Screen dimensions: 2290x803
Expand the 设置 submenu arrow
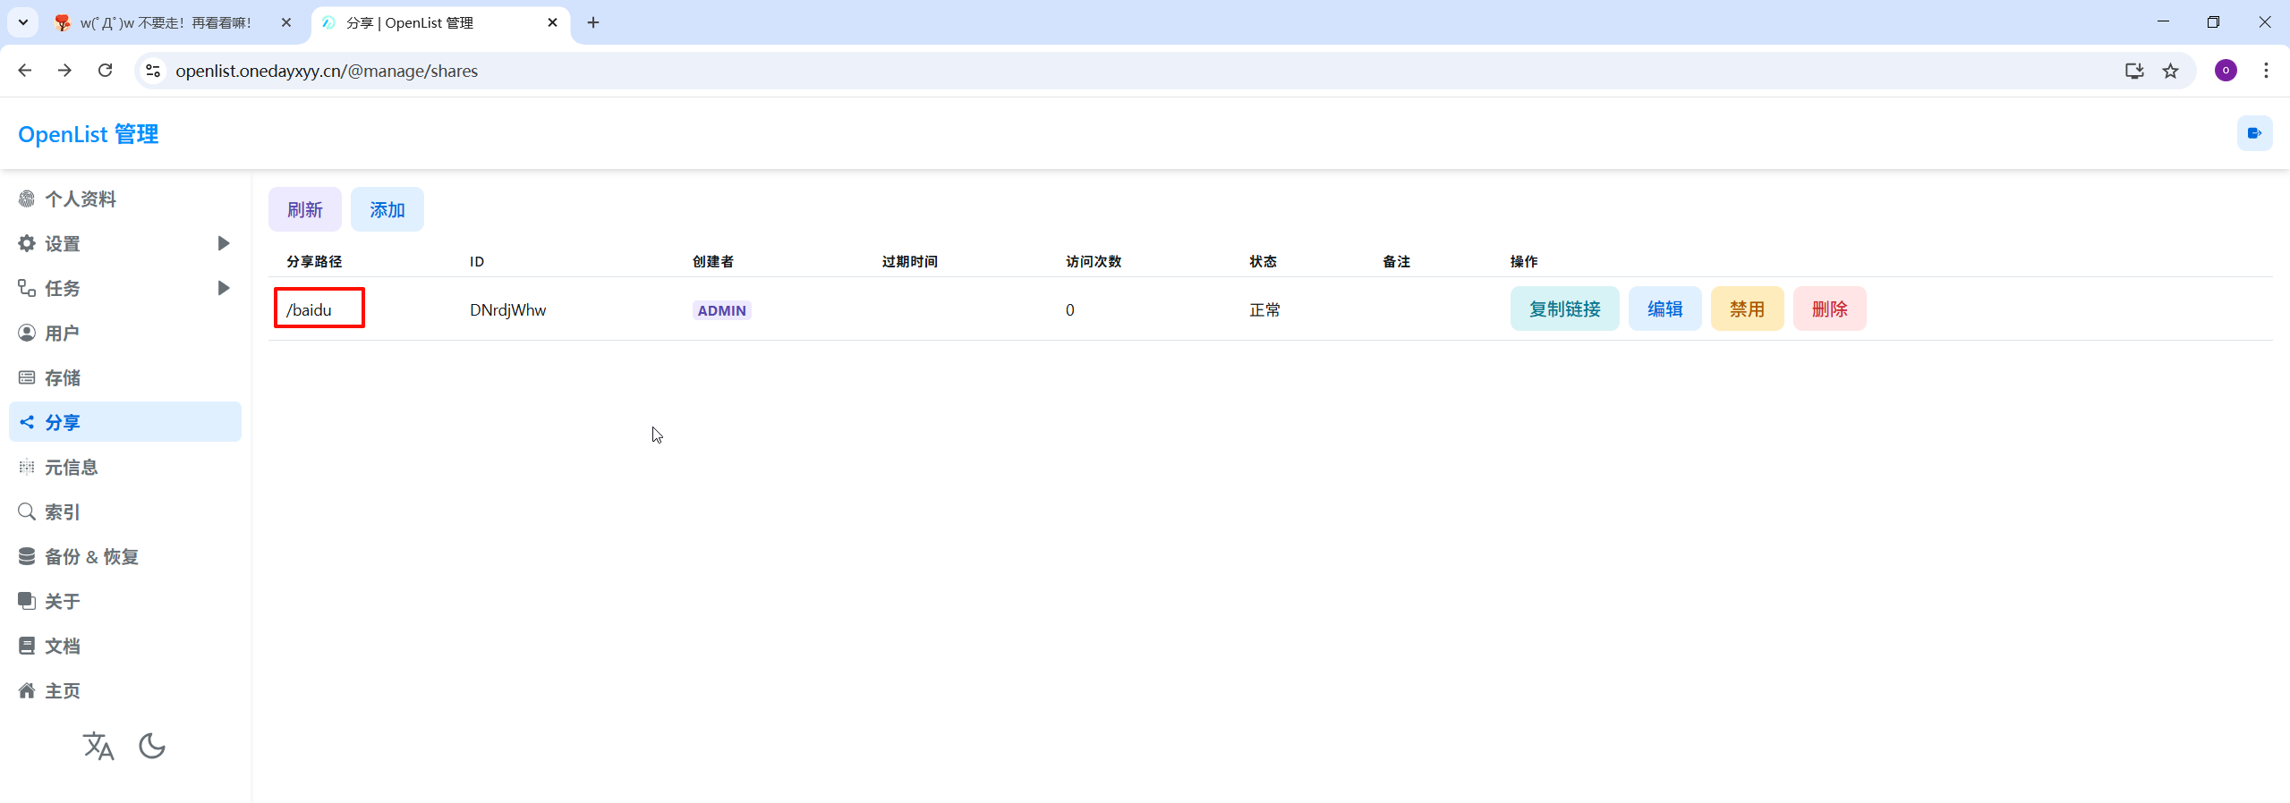[x=224, y=243]
